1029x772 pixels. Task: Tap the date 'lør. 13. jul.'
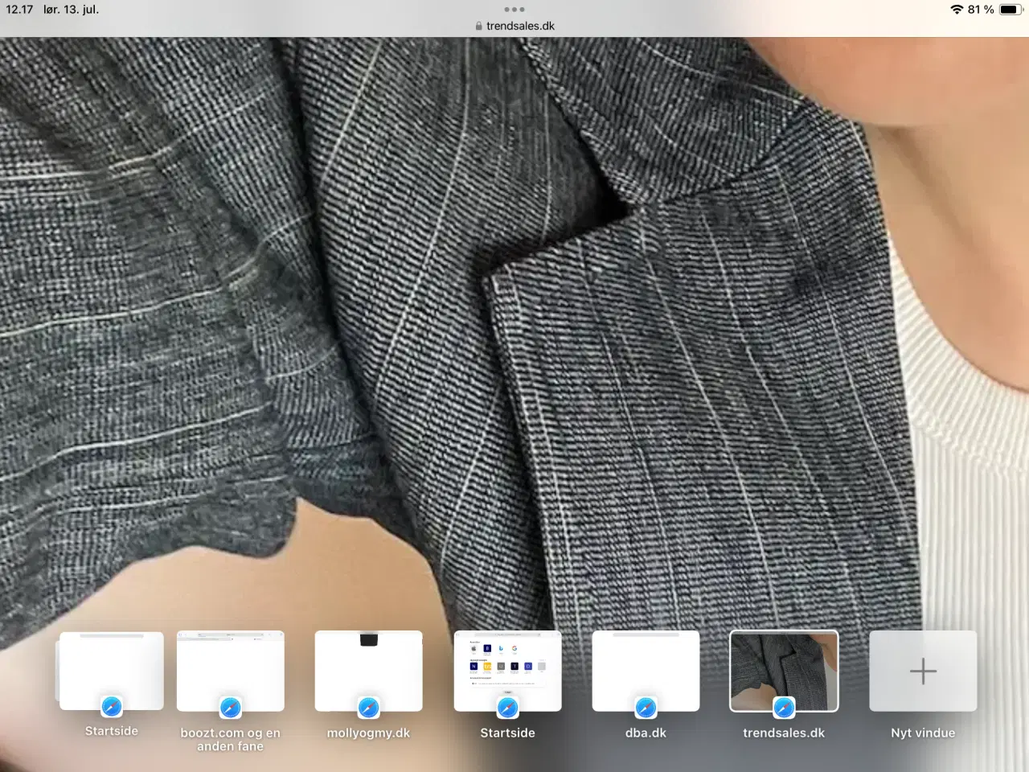point(71,10)
